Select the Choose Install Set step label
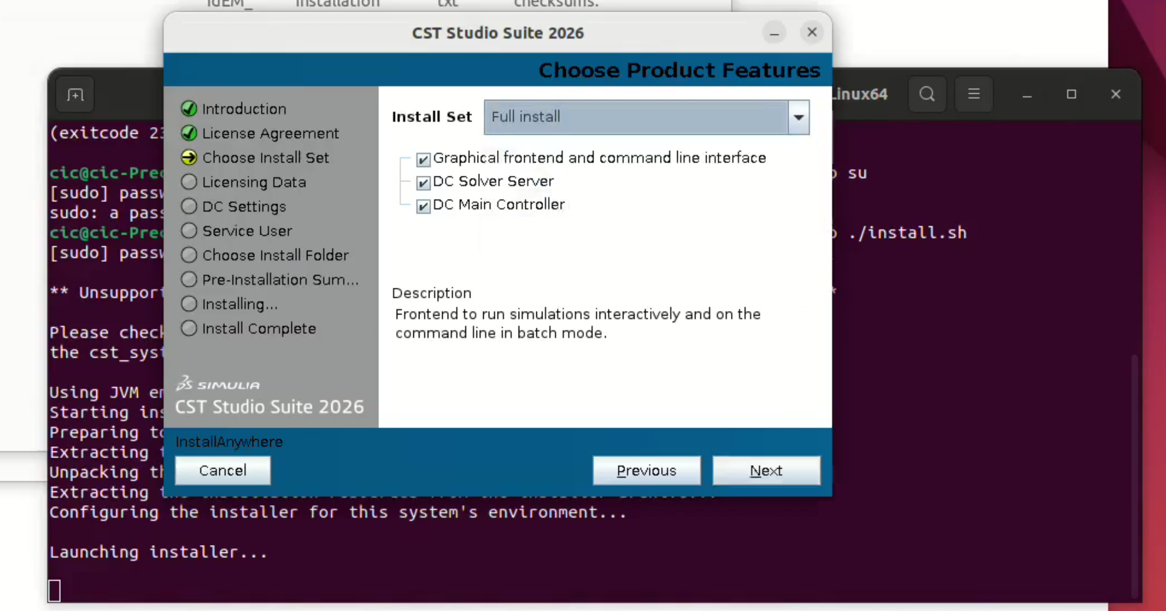Viewport: 1166px width, 611px height. coord(265,158)
